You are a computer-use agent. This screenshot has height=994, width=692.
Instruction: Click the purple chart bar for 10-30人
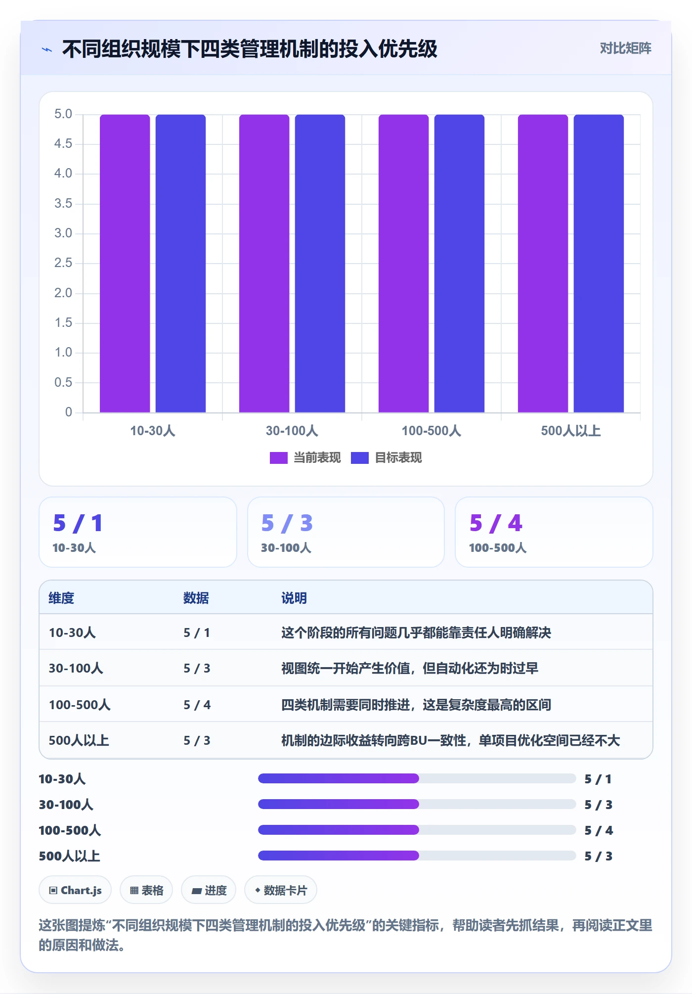pos(125,264)
